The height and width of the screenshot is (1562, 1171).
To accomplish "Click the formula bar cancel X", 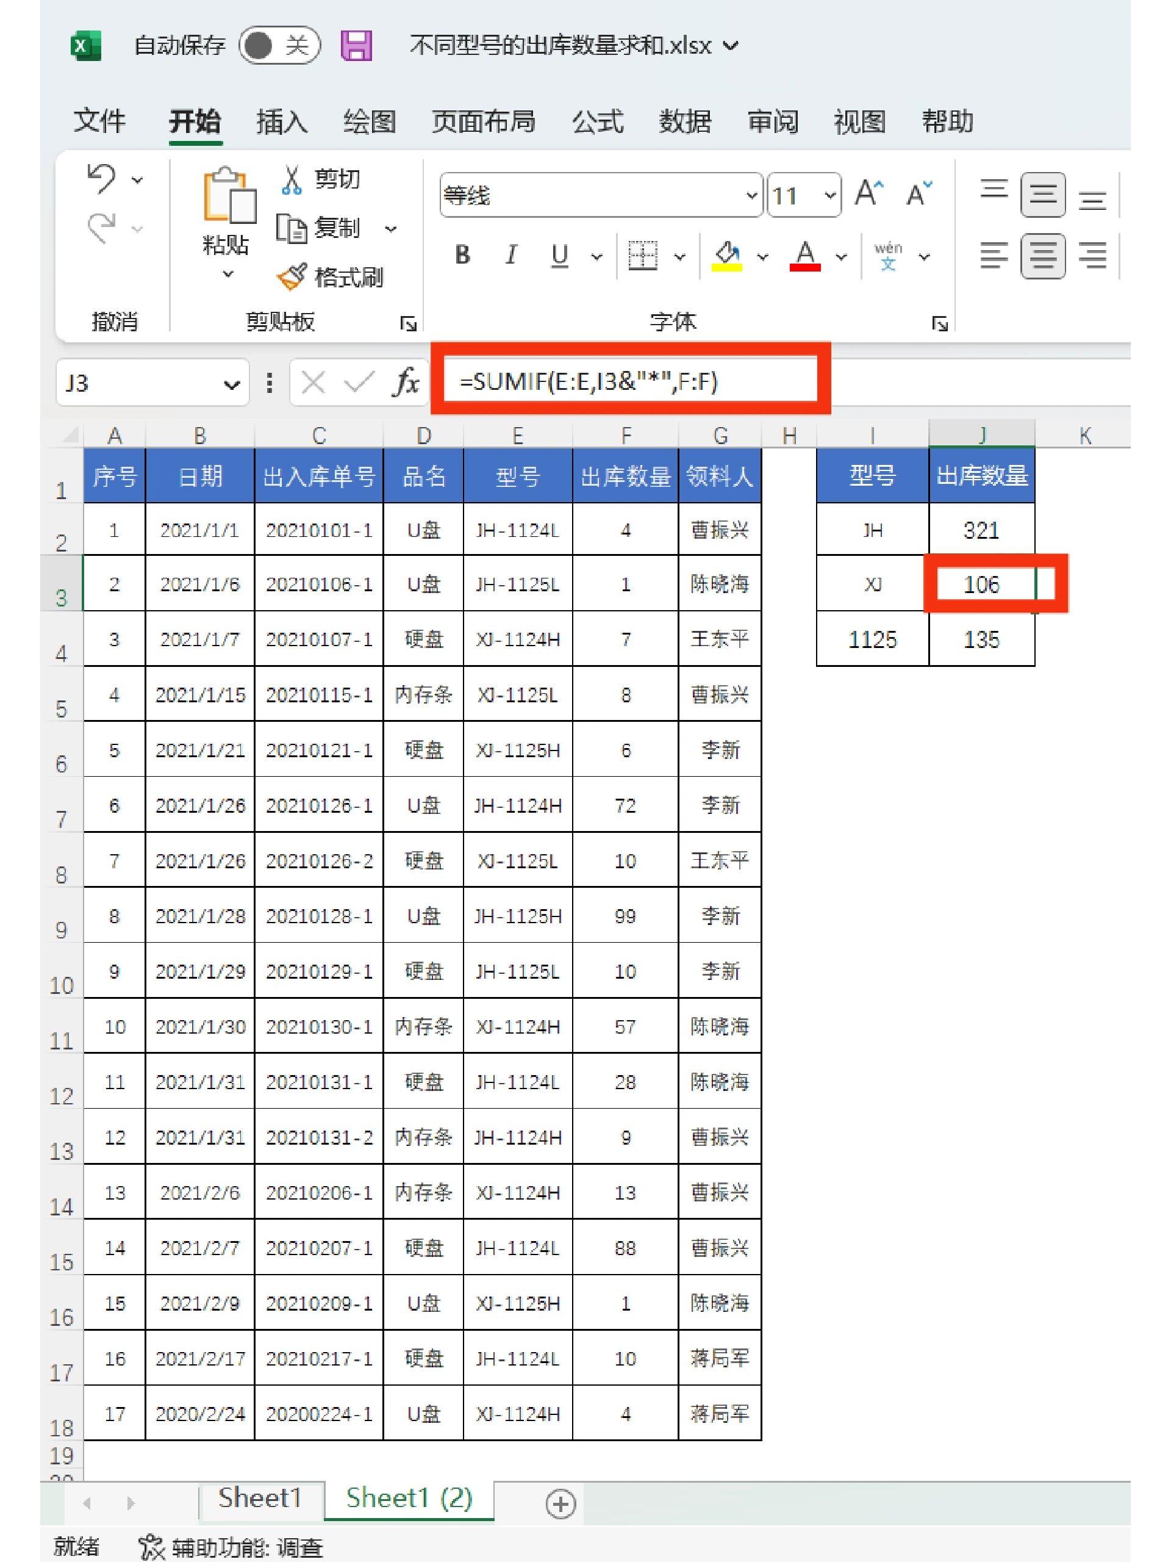I will (313, 383).
